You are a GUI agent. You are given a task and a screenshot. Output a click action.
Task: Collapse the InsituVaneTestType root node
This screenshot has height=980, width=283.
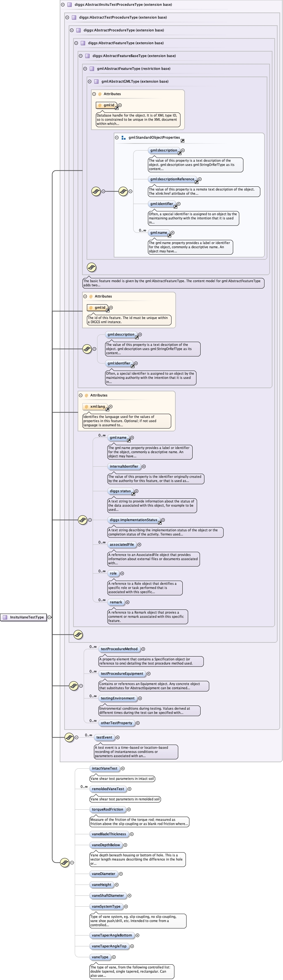coord(49,617)
